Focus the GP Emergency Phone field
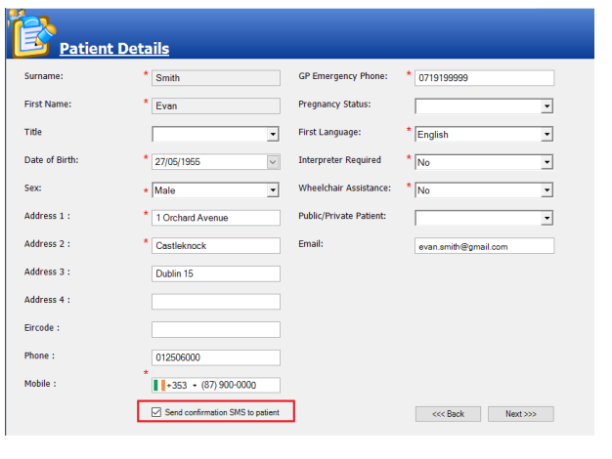This screenshot has width=612, height=459. [484, 78]
